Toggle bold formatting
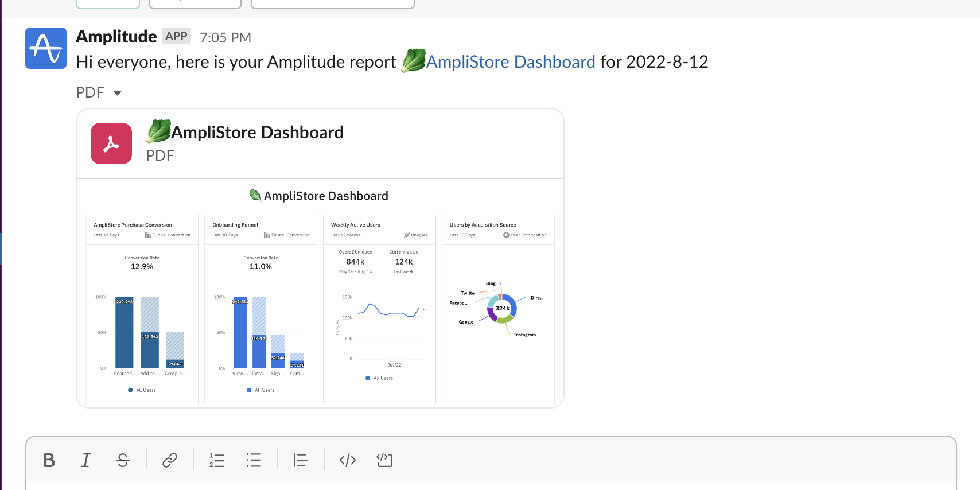The image size is (980, 490). [49, 460]
